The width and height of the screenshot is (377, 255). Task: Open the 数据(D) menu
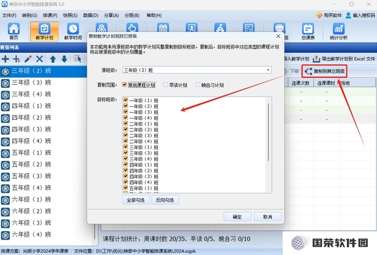click(90, 16)
